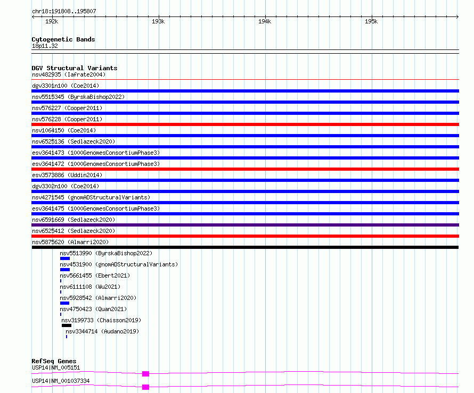
Task: Open nsv1064150 (Coe2014) variant label
Action: click(x=64, y=130)
